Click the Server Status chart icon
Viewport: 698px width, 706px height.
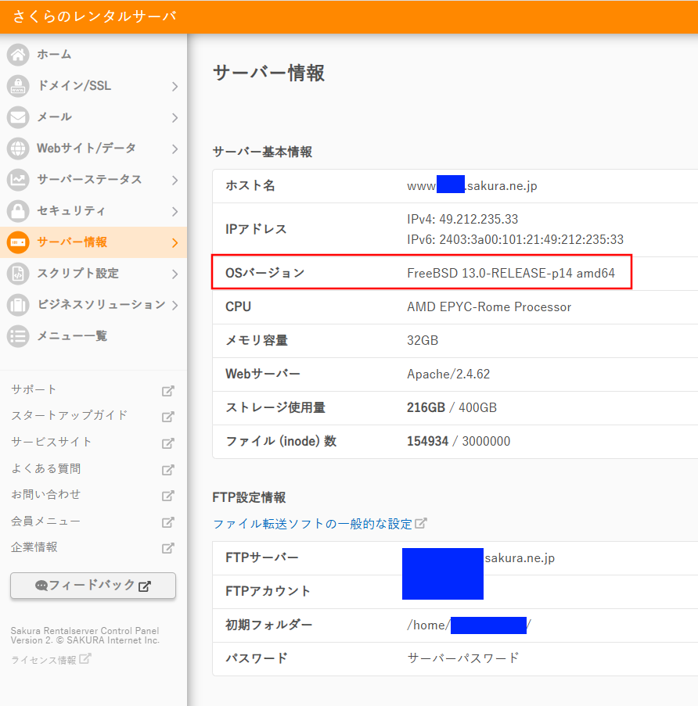pos(18,180)
